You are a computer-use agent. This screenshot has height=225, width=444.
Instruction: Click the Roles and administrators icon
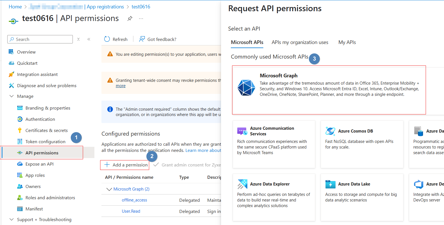point(20,198)
